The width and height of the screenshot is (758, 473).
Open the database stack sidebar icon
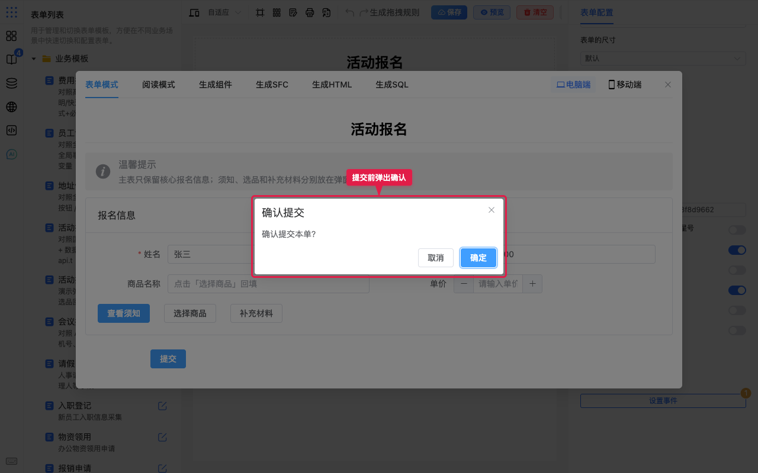pyautogui.click(x=11, y=83)
